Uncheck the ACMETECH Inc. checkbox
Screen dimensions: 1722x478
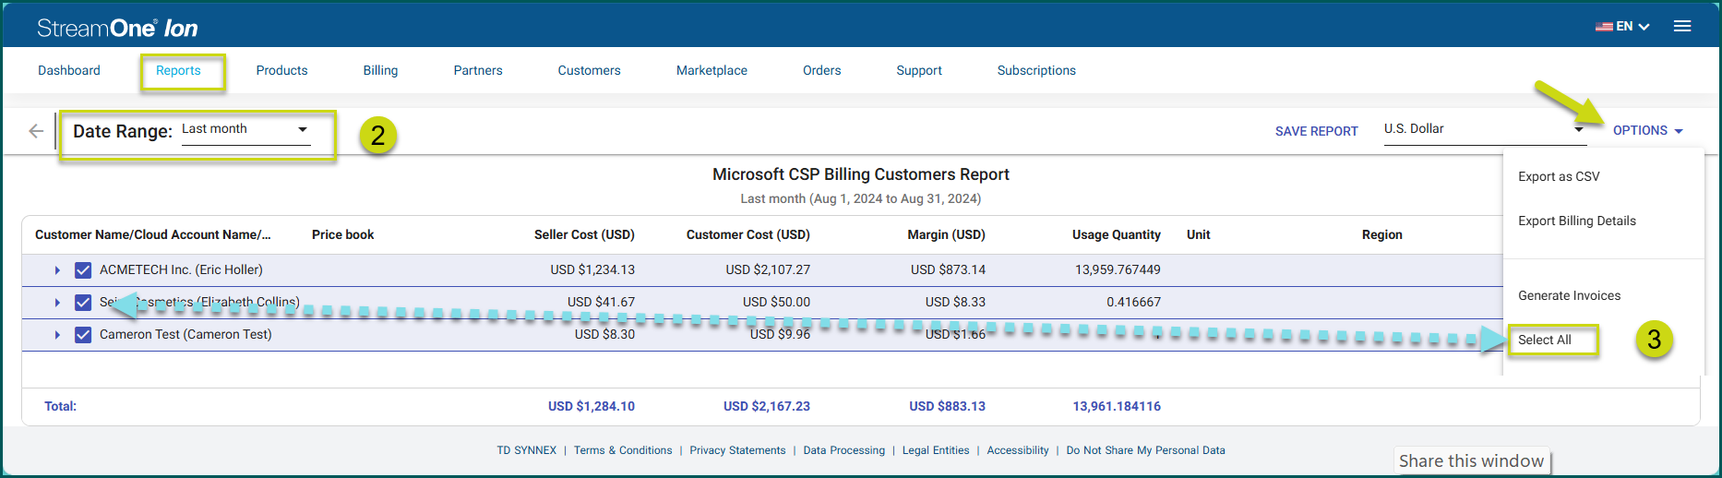click(83, 270)
